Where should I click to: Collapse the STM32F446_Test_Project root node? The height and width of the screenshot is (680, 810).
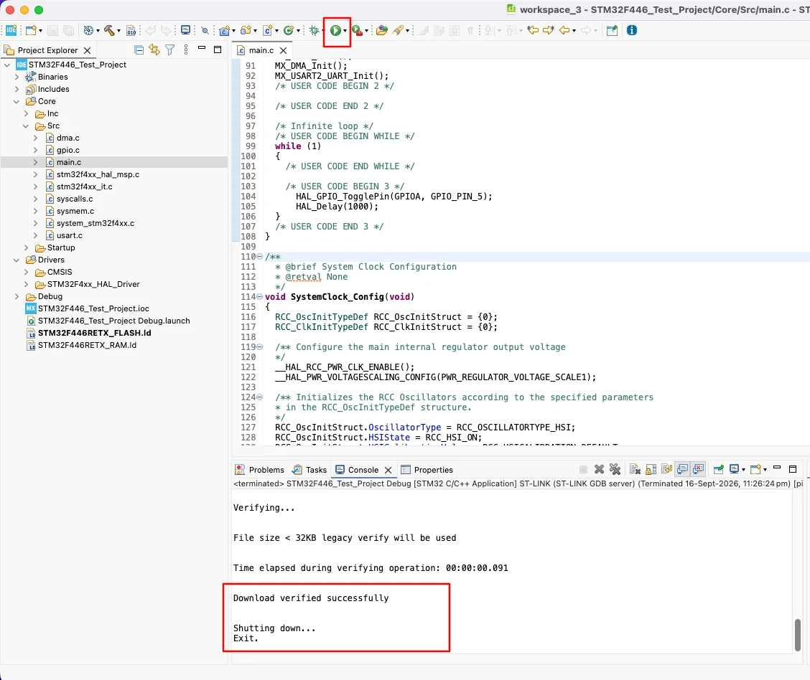pos(7,65)
